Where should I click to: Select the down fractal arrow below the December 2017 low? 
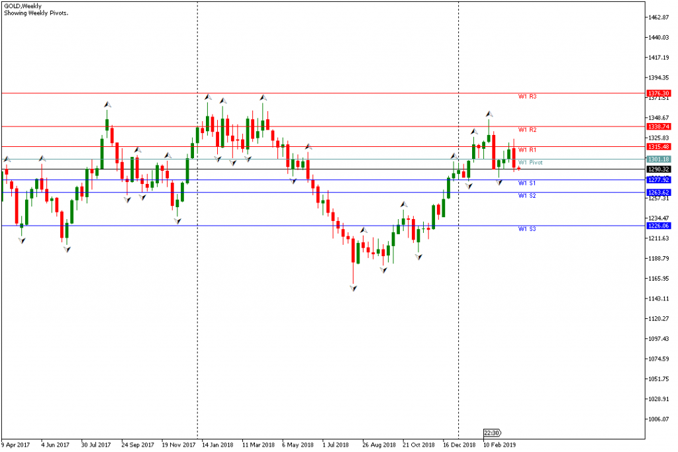[x=177, y=220]
